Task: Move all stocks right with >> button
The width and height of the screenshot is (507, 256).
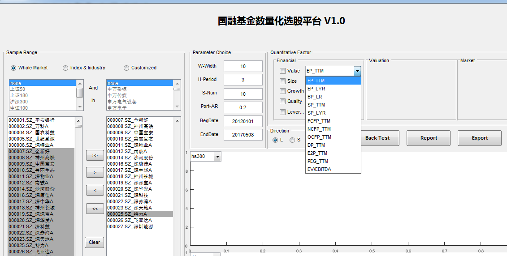Action: coord(95,155)
